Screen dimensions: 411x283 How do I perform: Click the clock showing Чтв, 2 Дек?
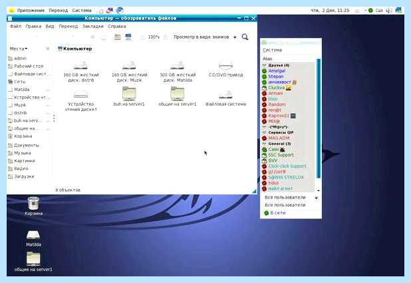[x=330, y=11]
